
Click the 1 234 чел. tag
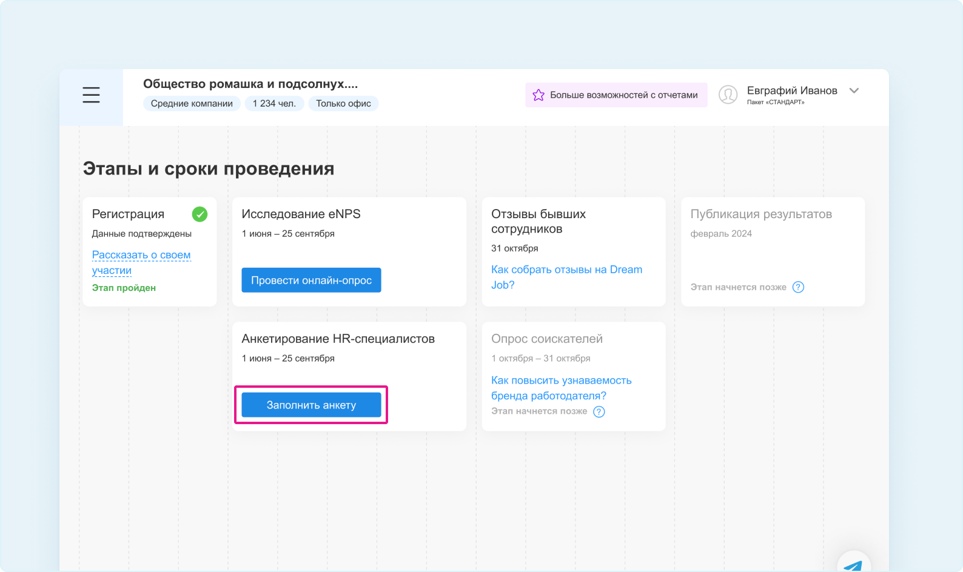[274, 104]
